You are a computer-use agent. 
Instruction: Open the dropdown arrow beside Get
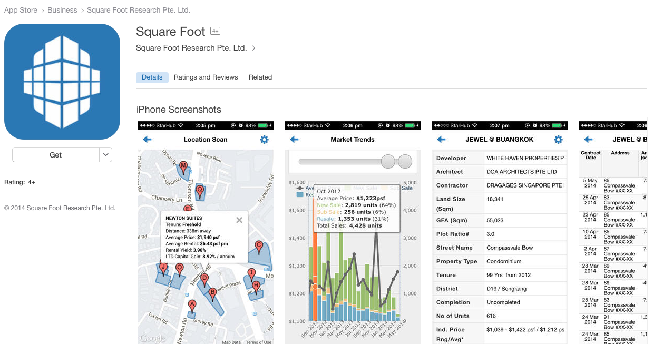[106, 155]
